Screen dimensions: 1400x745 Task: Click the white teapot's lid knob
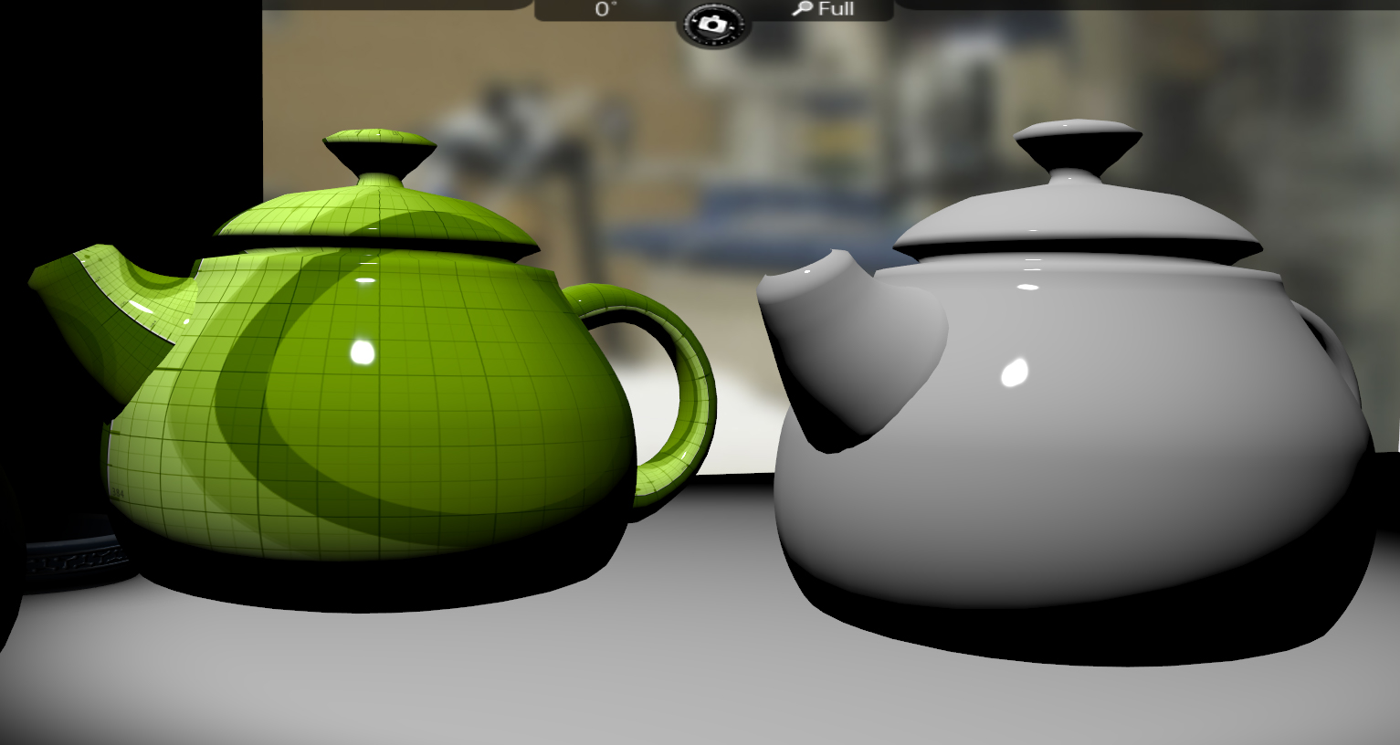1078,146
